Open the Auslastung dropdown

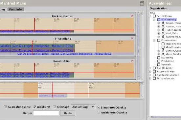pyautogui.click(x=83, y=107)
